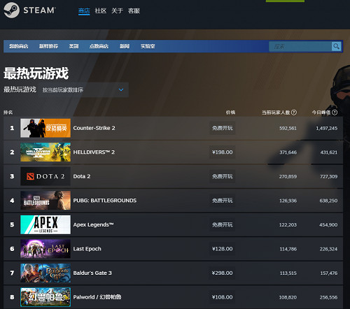Open the Counter-Strike 2 title link
350x309 pixels.
pyautogui.click(x=94, y=128)
